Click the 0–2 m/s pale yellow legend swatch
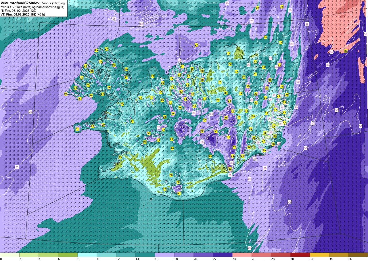Image resolution: width=368 pixels, height=261 pixels. click(x=10, y=255)
